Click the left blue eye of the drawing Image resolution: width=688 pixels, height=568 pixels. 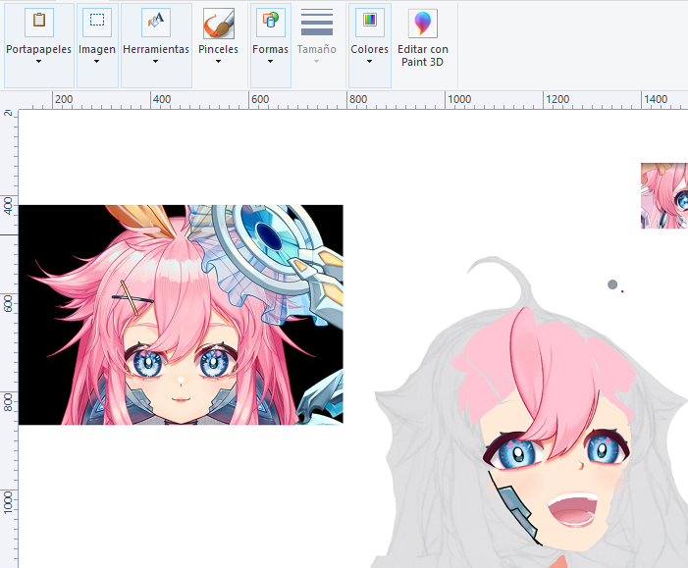(x=517, y=453)
